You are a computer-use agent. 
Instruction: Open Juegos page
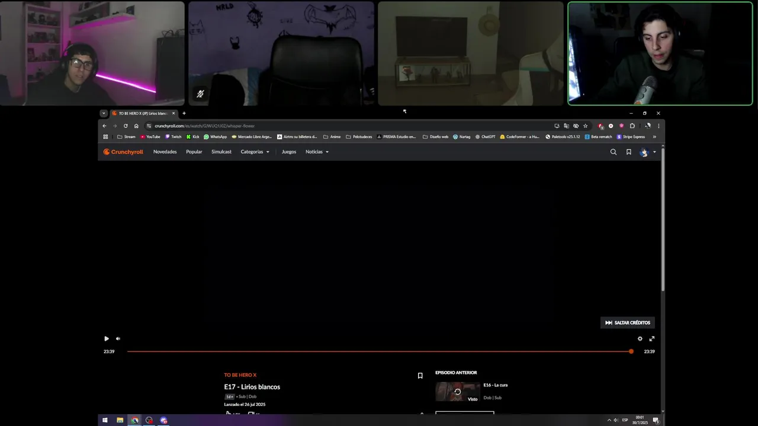(289, 152)
